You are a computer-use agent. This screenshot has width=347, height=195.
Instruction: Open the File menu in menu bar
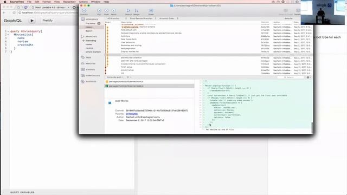tap(29, 2)
